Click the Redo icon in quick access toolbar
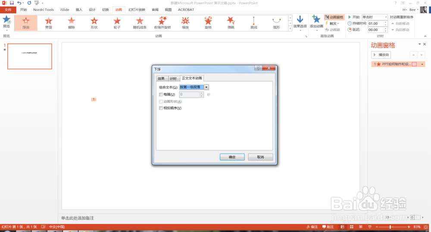This screenshot has width=431, height=232. click(29, 3)
